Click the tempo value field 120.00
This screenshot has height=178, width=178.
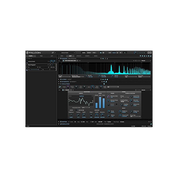114,53
